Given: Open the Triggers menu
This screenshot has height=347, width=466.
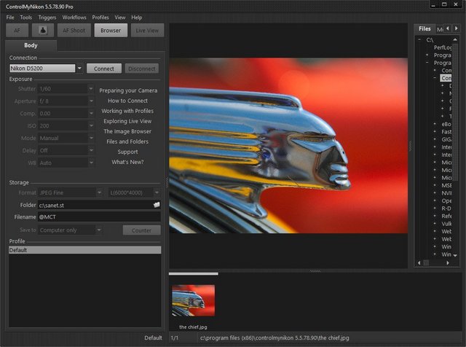Looking at the screenshot, I should pos(47,17).
